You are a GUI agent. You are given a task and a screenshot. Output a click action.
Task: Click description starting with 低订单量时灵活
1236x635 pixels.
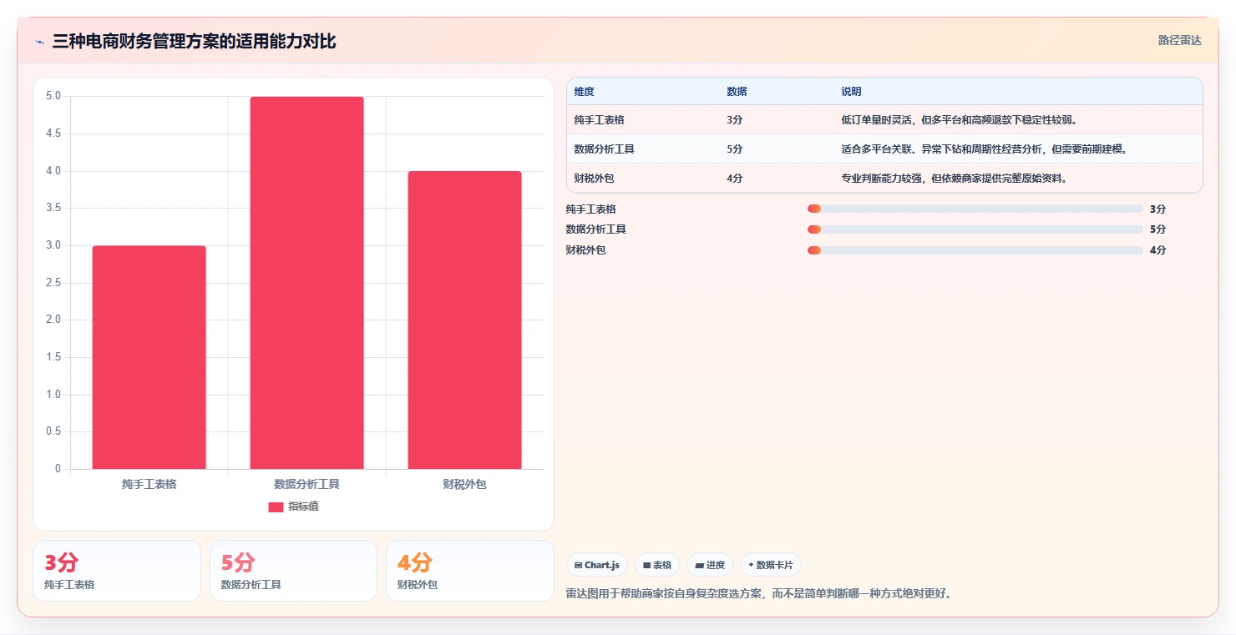coord(960,120)
